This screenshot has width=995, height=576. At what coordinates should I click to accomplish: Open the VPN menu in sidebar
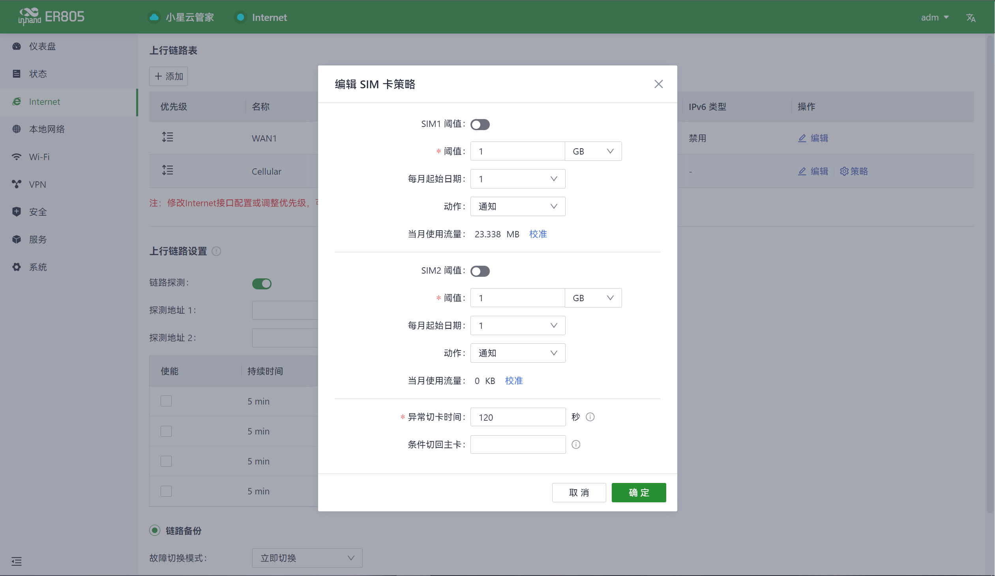pos(37,184)
